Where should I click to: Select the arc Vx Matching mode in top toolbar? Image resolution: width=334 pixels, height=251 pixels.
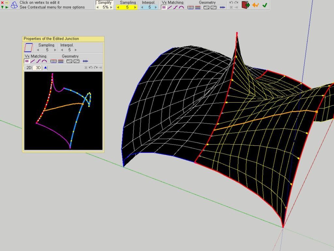point(181,7)
